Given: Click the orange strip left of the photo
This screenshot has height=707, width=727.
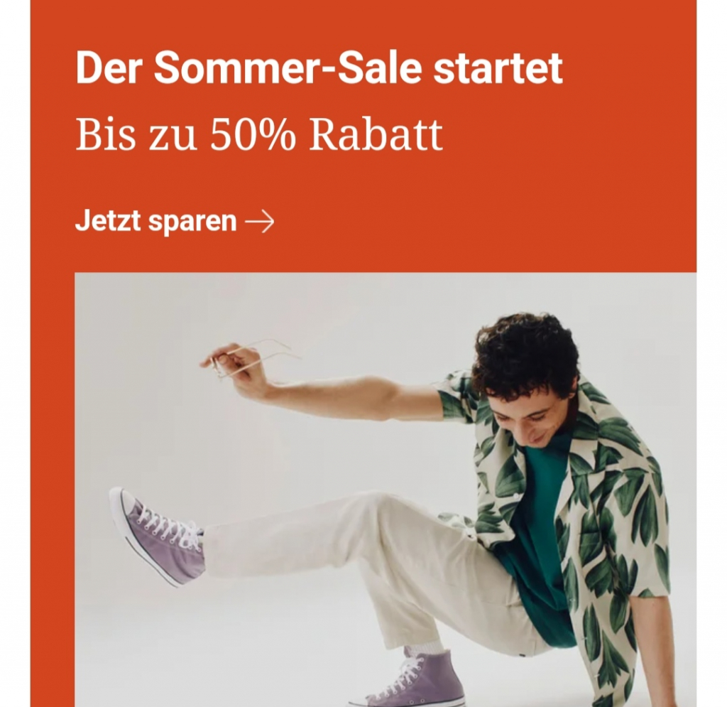Looking at the screenshot, I should point(53,490).
